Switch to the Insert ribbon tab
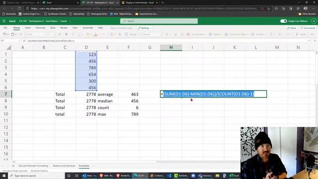318x179 pixels. [28, 28]
